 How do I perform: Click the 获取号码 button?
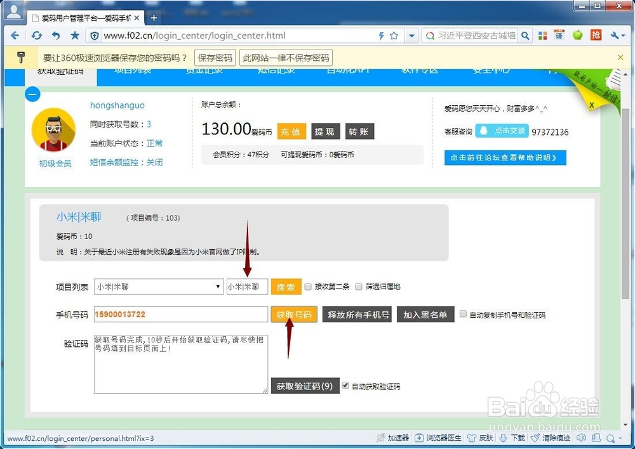click(x=293, y=314)
